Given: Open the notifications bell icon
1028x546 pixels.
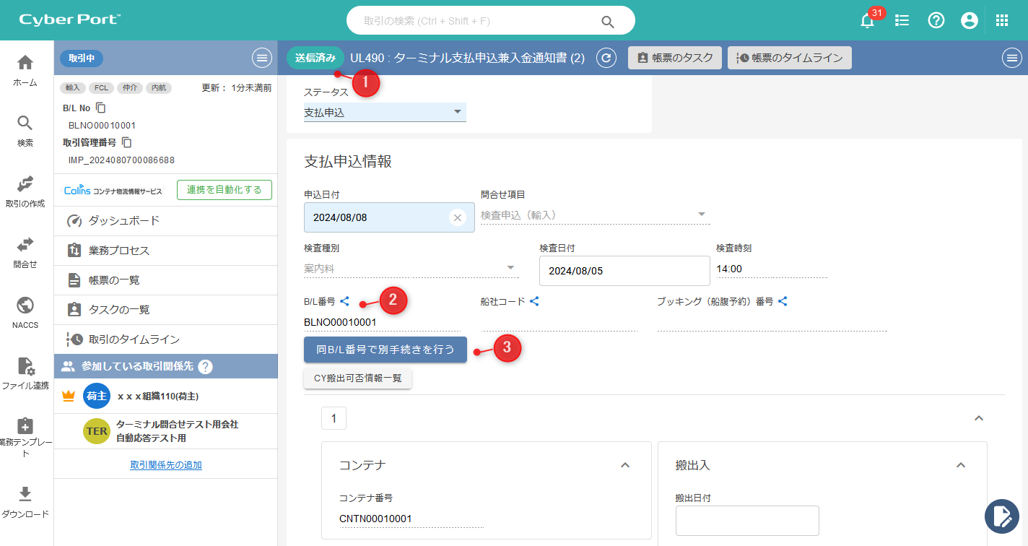Looking at the screenshot, I should pyautogui.click(x=868, y=21).
